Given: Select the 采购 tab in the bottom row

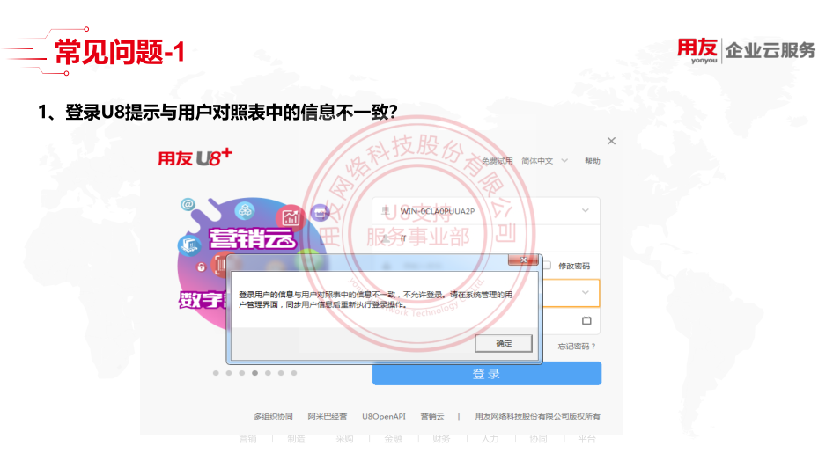Looking at the screenshot, I should 345,439.
